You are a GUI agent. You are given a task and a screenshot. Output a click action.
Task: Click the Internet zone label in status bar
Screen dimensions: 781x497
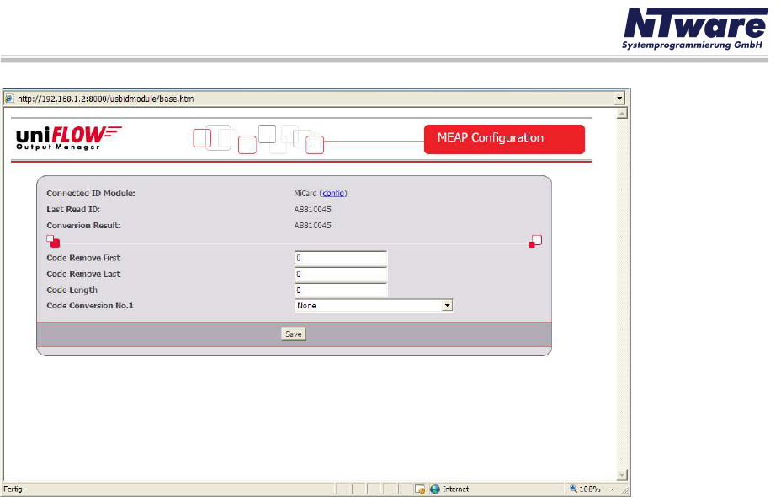coord(456,489)
